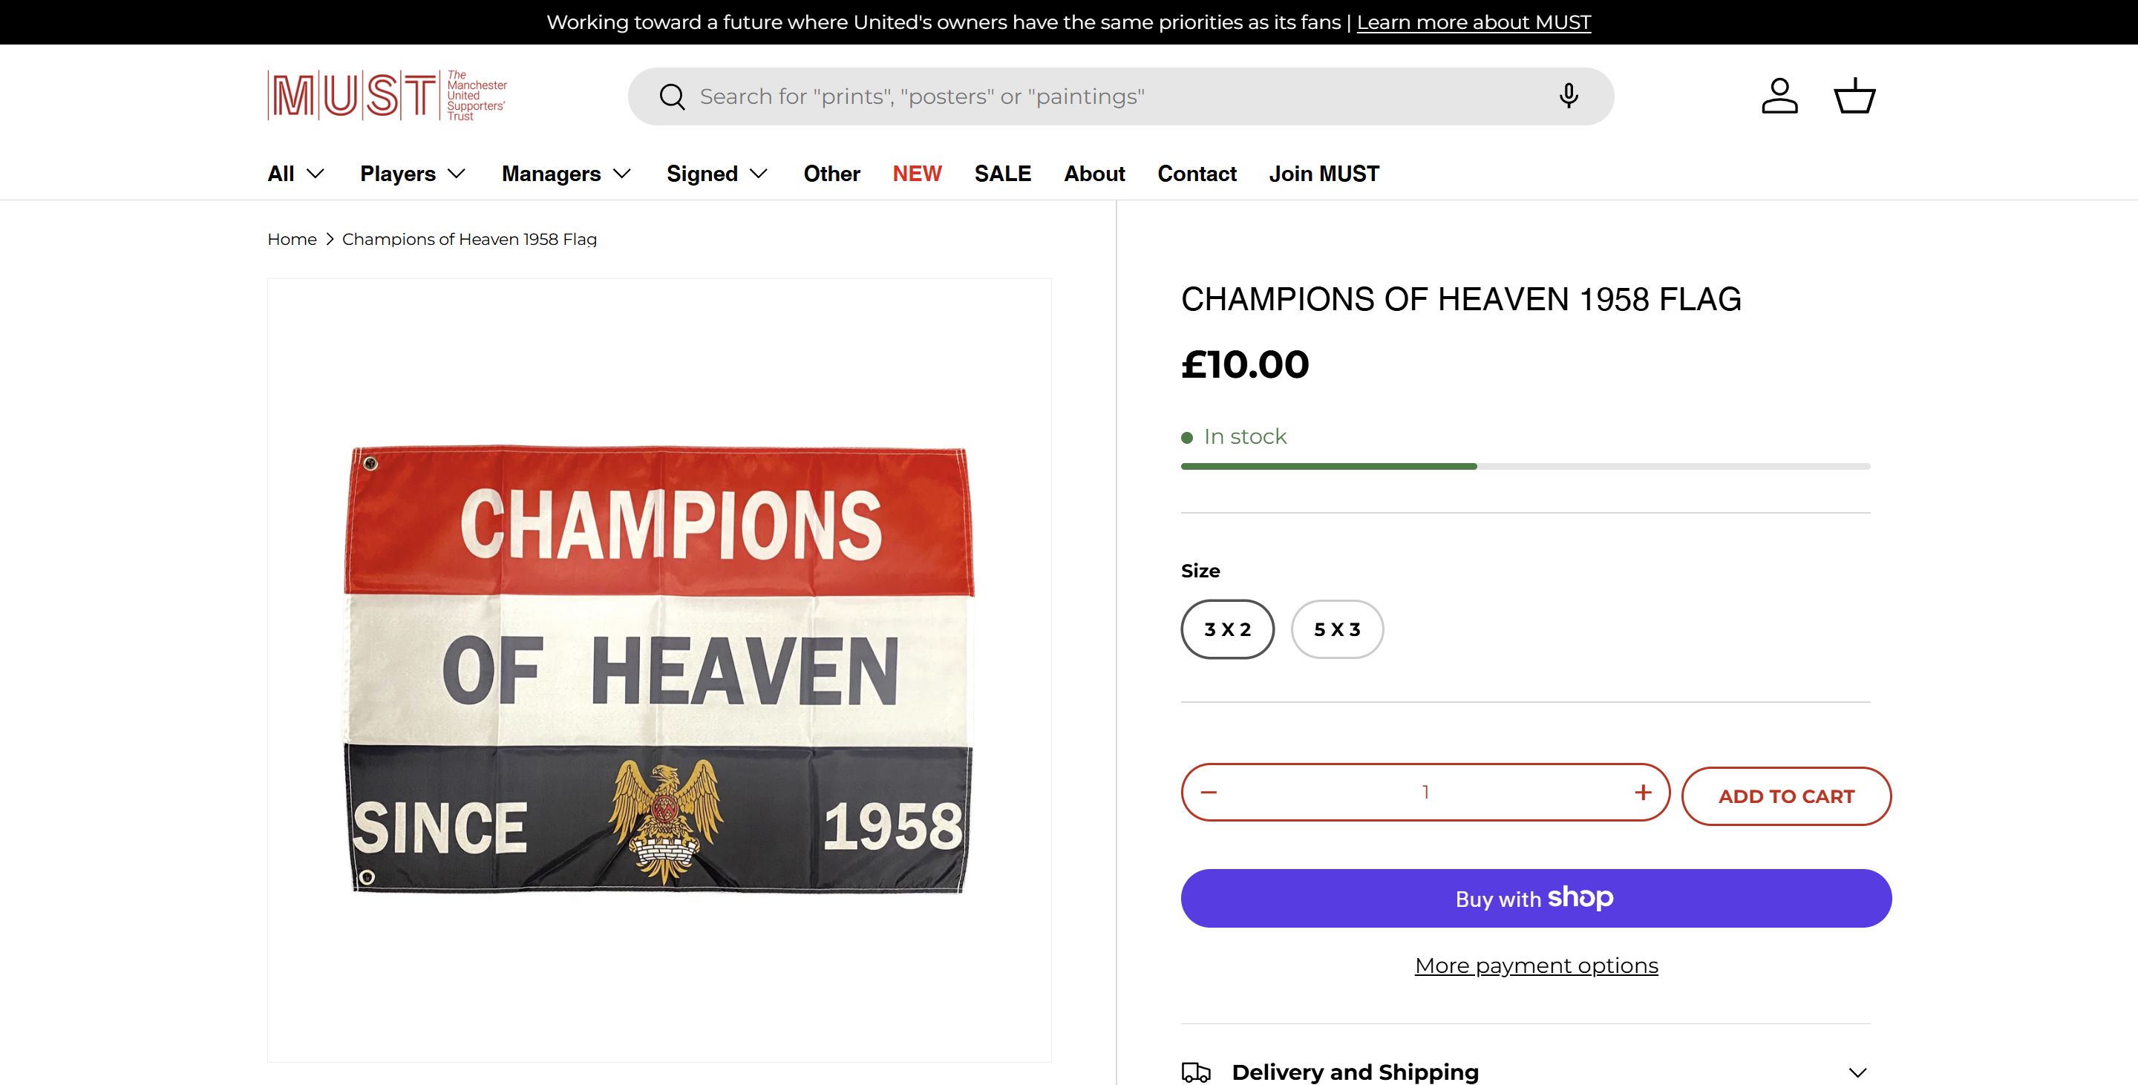Expand Delivery and Shipping section chevron
The height and width of the screenshot is (1085, 2138).
(1857, 1072)
